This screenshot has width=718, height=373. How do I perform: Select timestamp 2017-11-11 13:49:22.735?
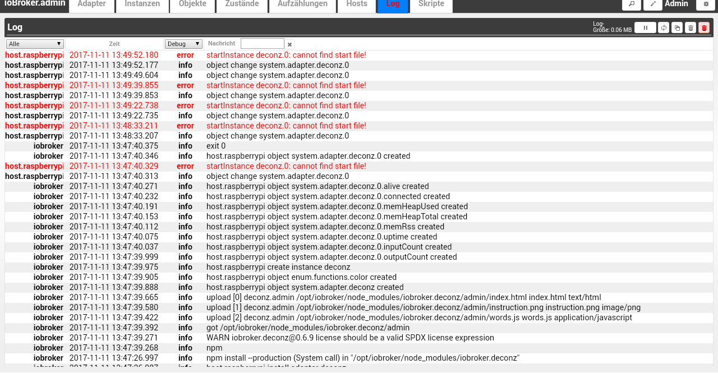click(114, 116)
